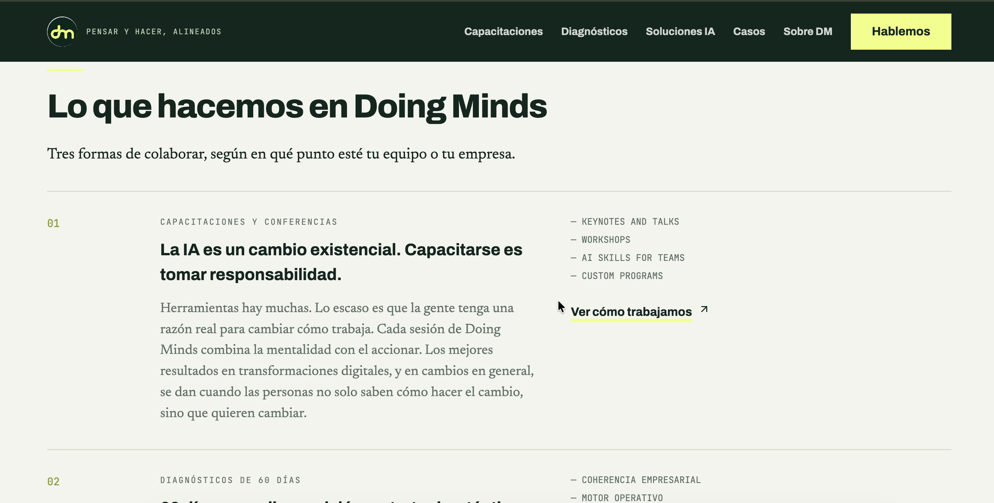Screen dimensions: 994x503
Task: Open the Capacitaciones nav item
Action: (503, 32)
